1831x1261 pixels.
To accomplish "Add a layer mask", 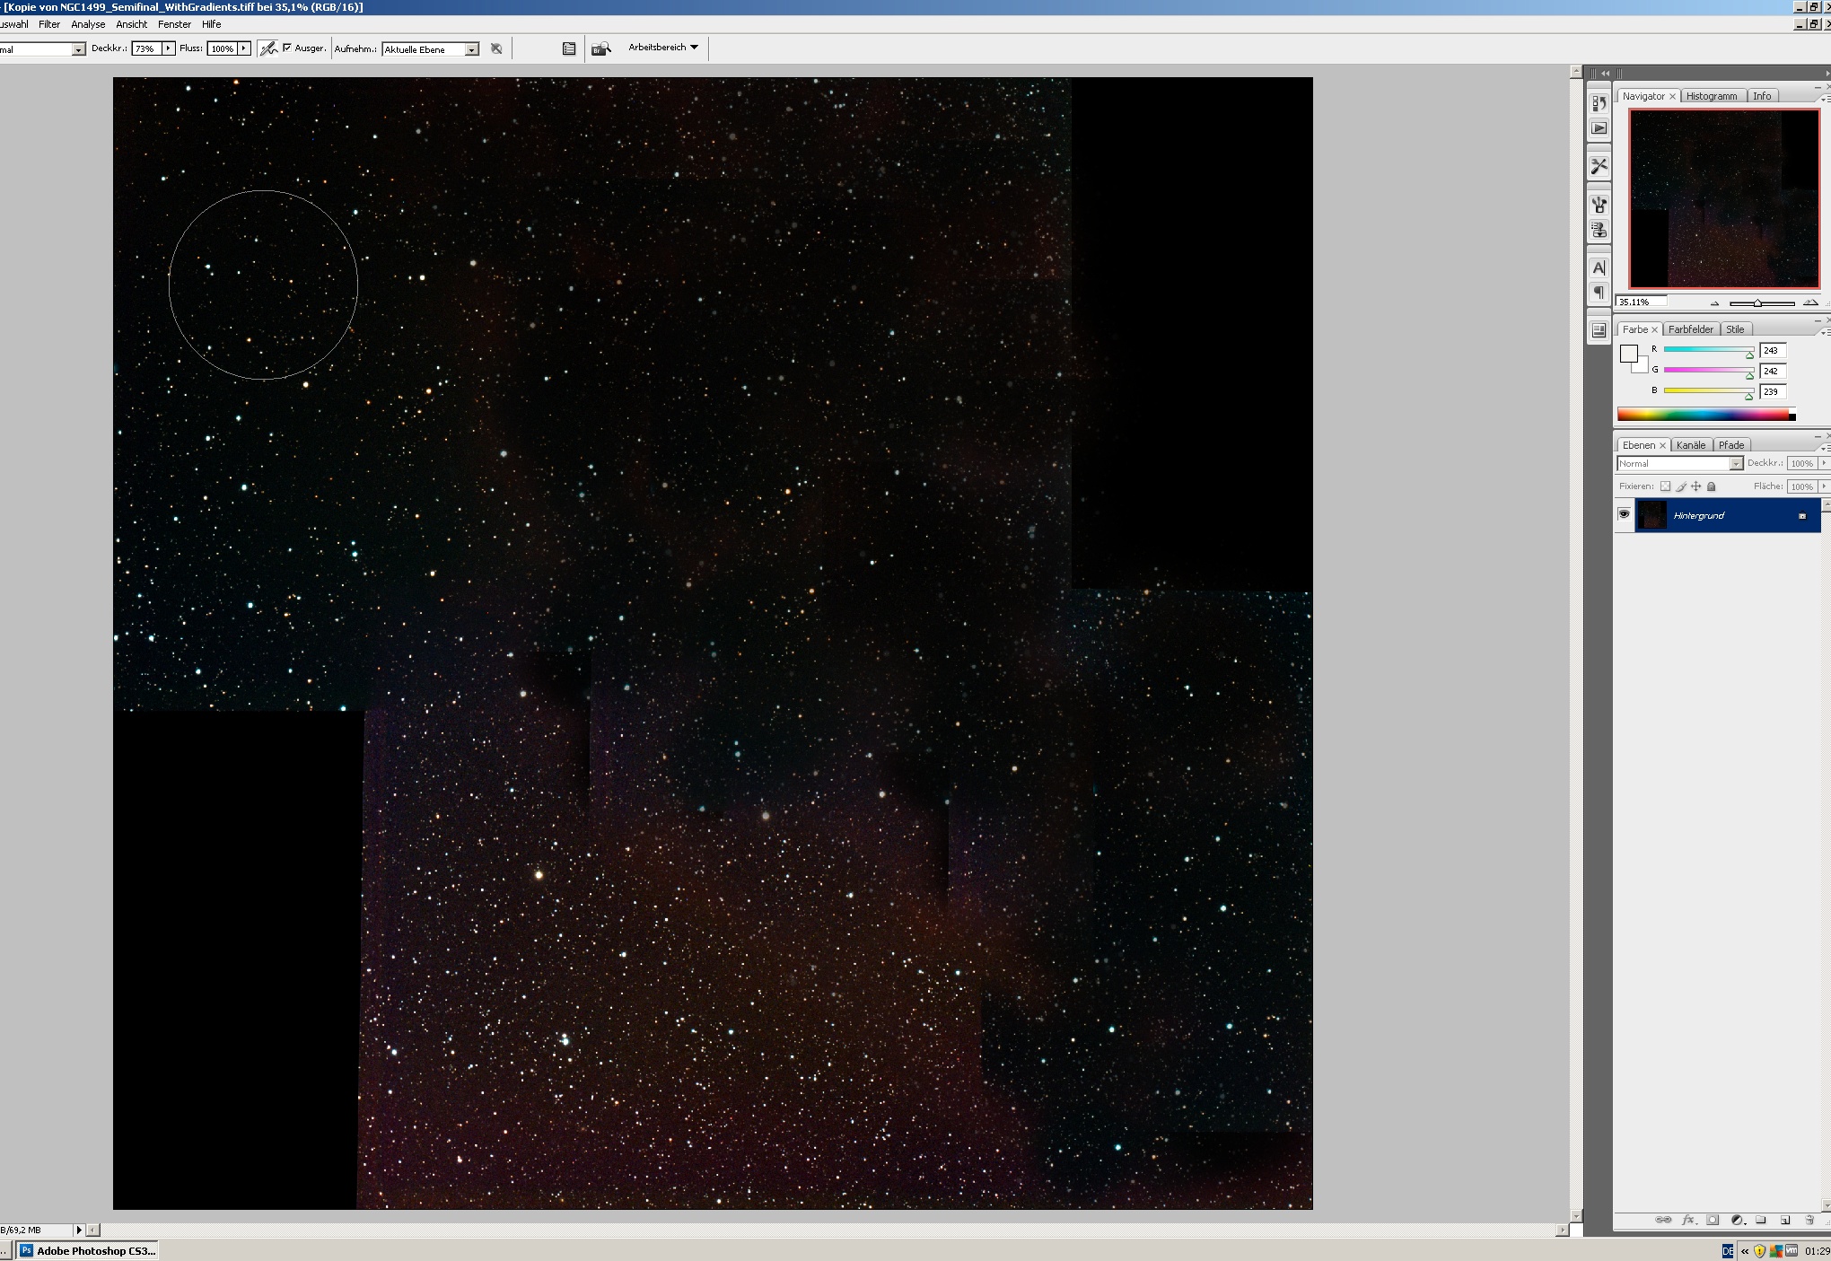I will tap(1713, 1220).
